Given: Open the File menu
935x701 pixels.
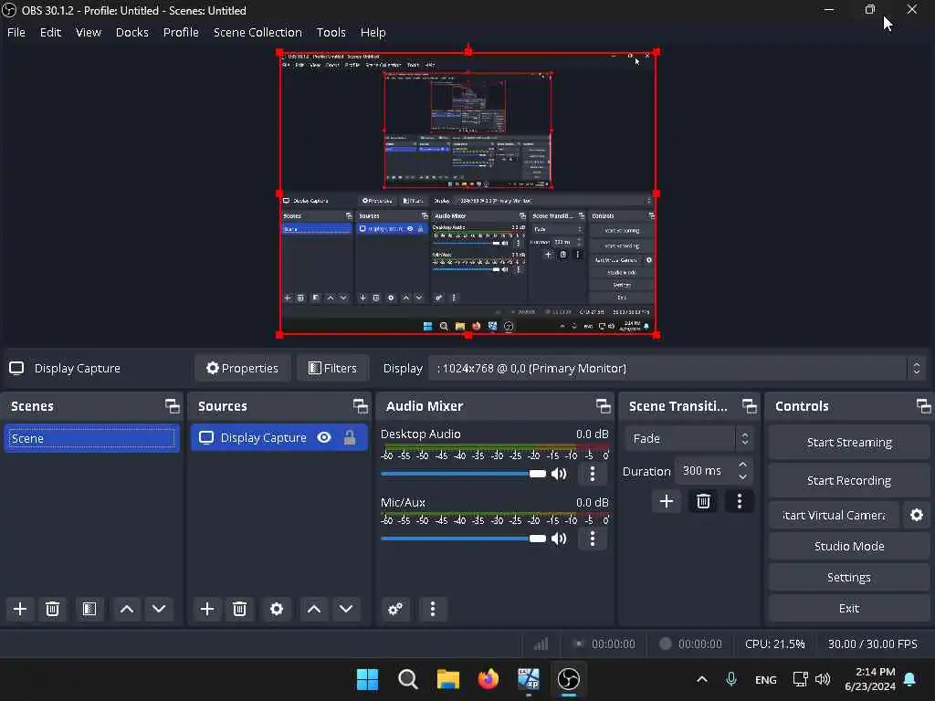Looking at the screenshot, I should [x=16, y=32].
